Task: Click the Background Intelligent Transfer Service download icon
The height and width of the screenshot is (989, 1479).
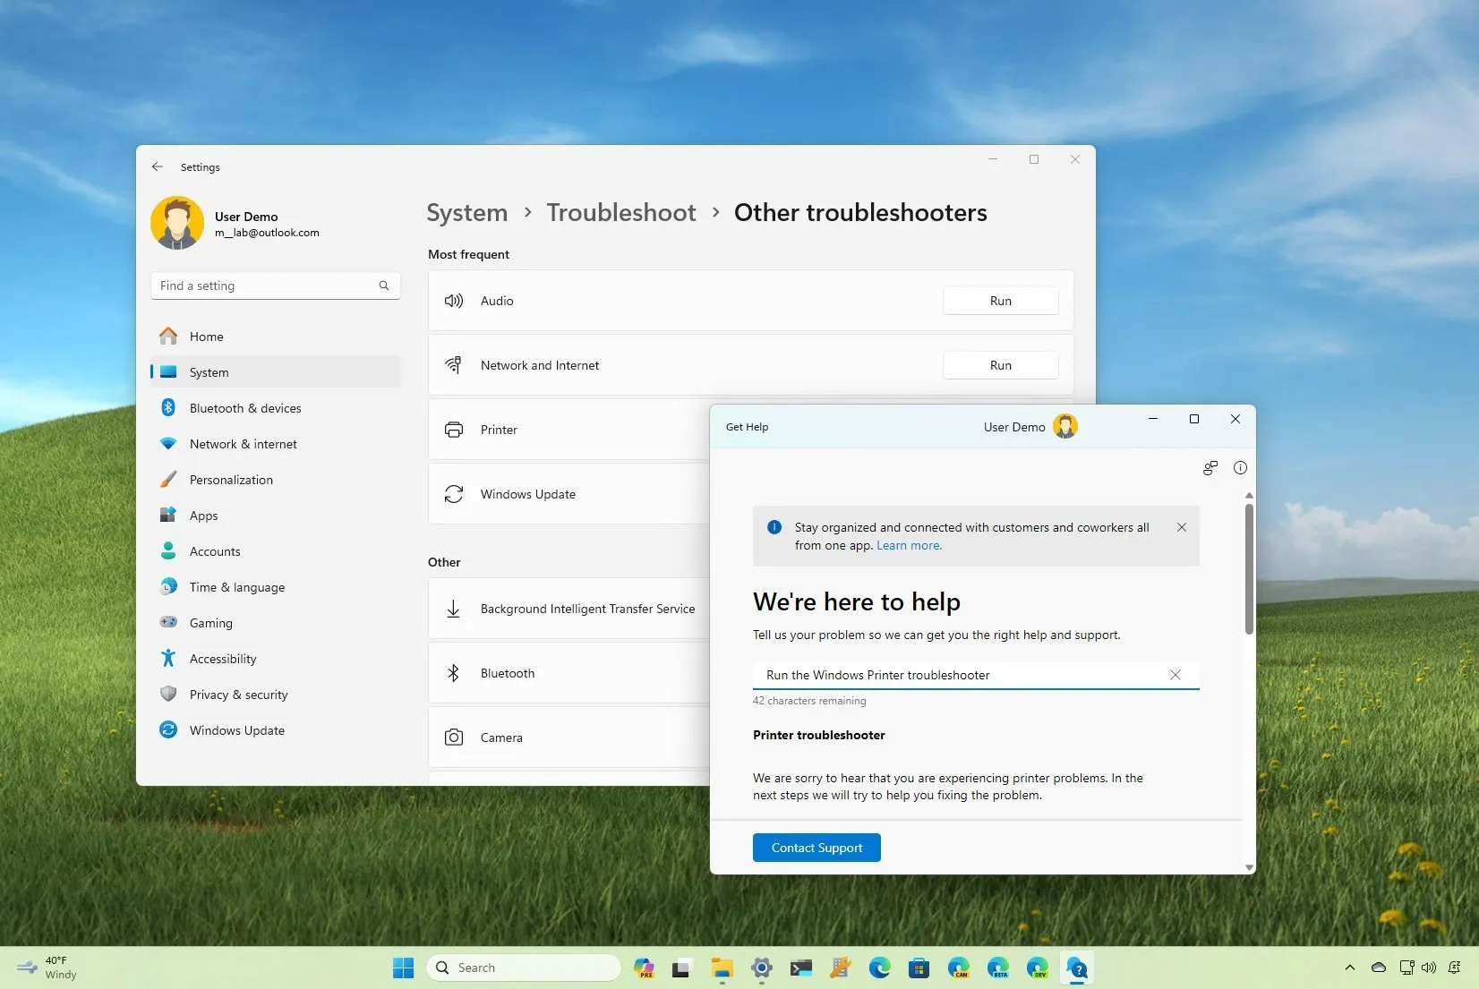Action: (x=454, y=609)
